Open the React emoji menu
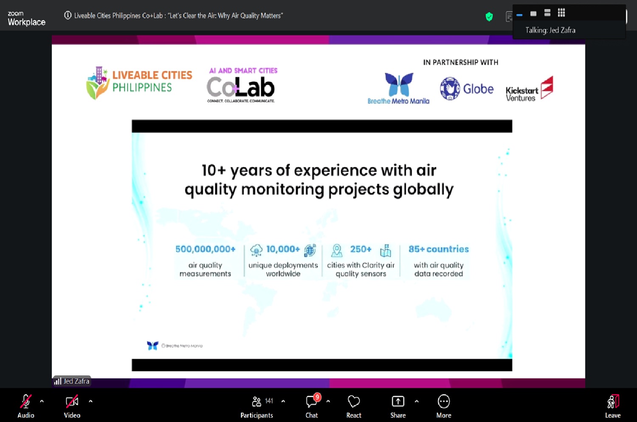637x422 pixels. click(x=353, y=406)
